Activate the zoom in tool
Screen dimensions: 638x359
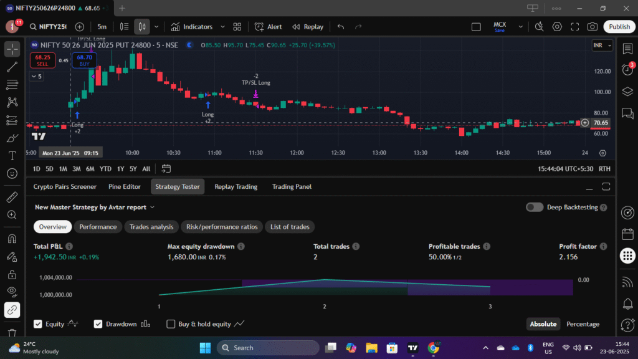click(x=12, y=215)
